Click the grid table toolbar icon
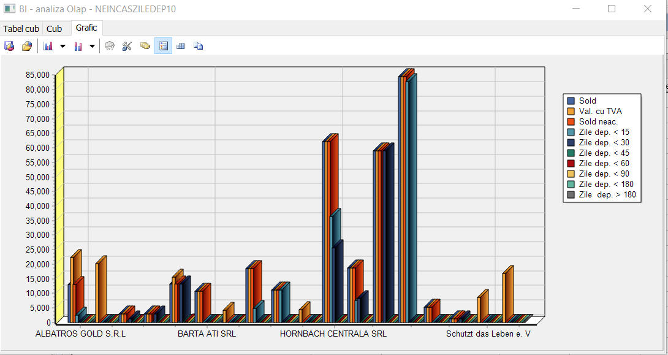The image size is (668, 355). coord(181,46)
